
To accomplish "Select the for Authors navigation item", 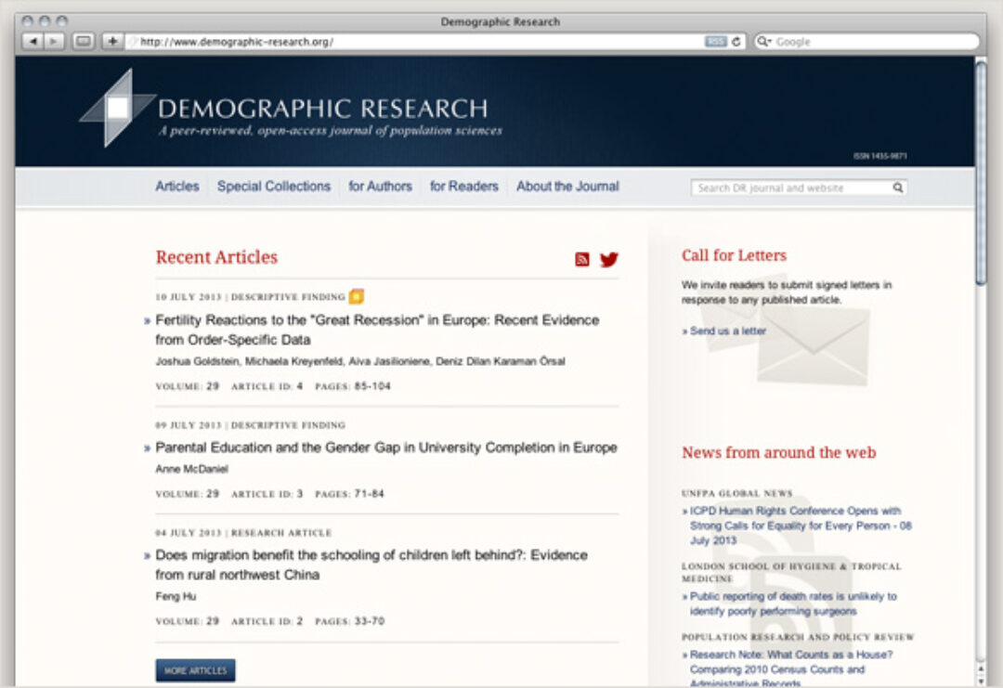I will click(x=380, y=187).
